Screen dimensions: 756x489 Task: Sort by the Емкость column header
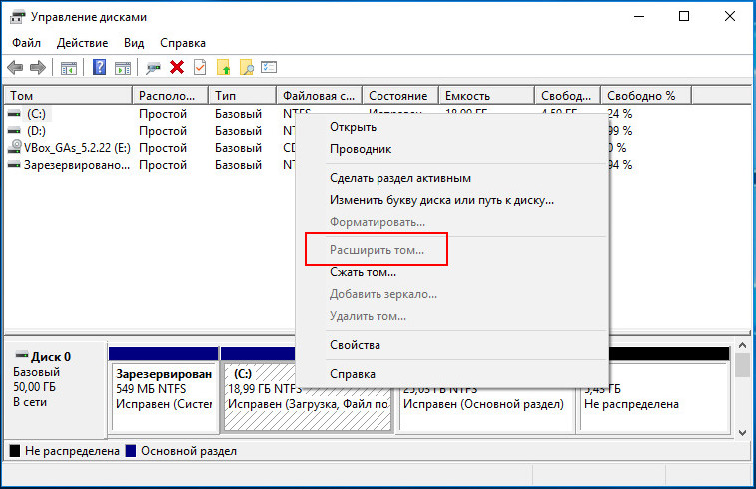coord(487,96)
